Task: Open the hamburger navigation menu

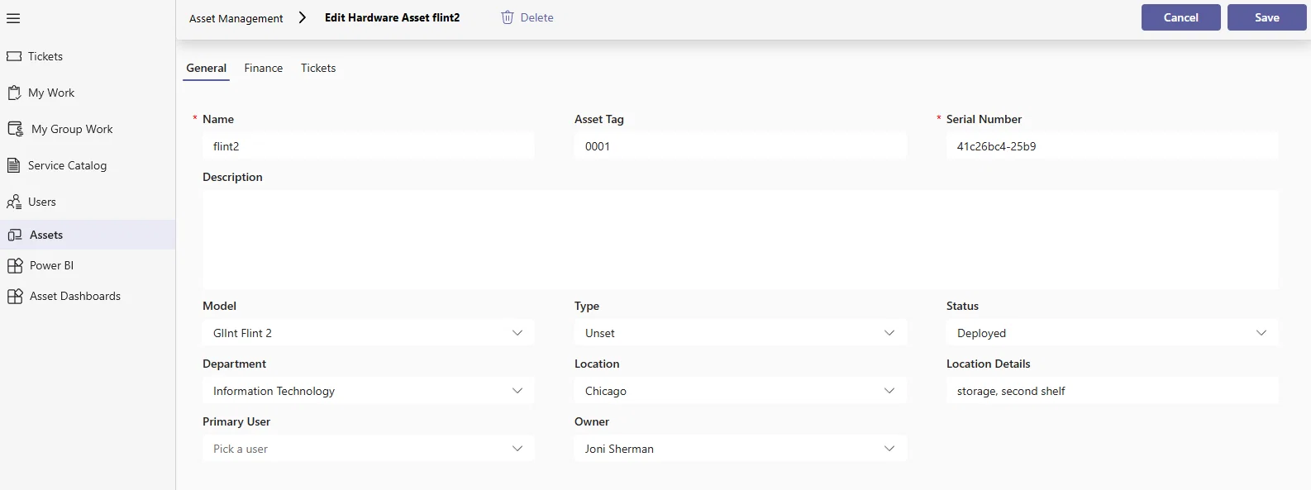Action: tap(13, 18)
